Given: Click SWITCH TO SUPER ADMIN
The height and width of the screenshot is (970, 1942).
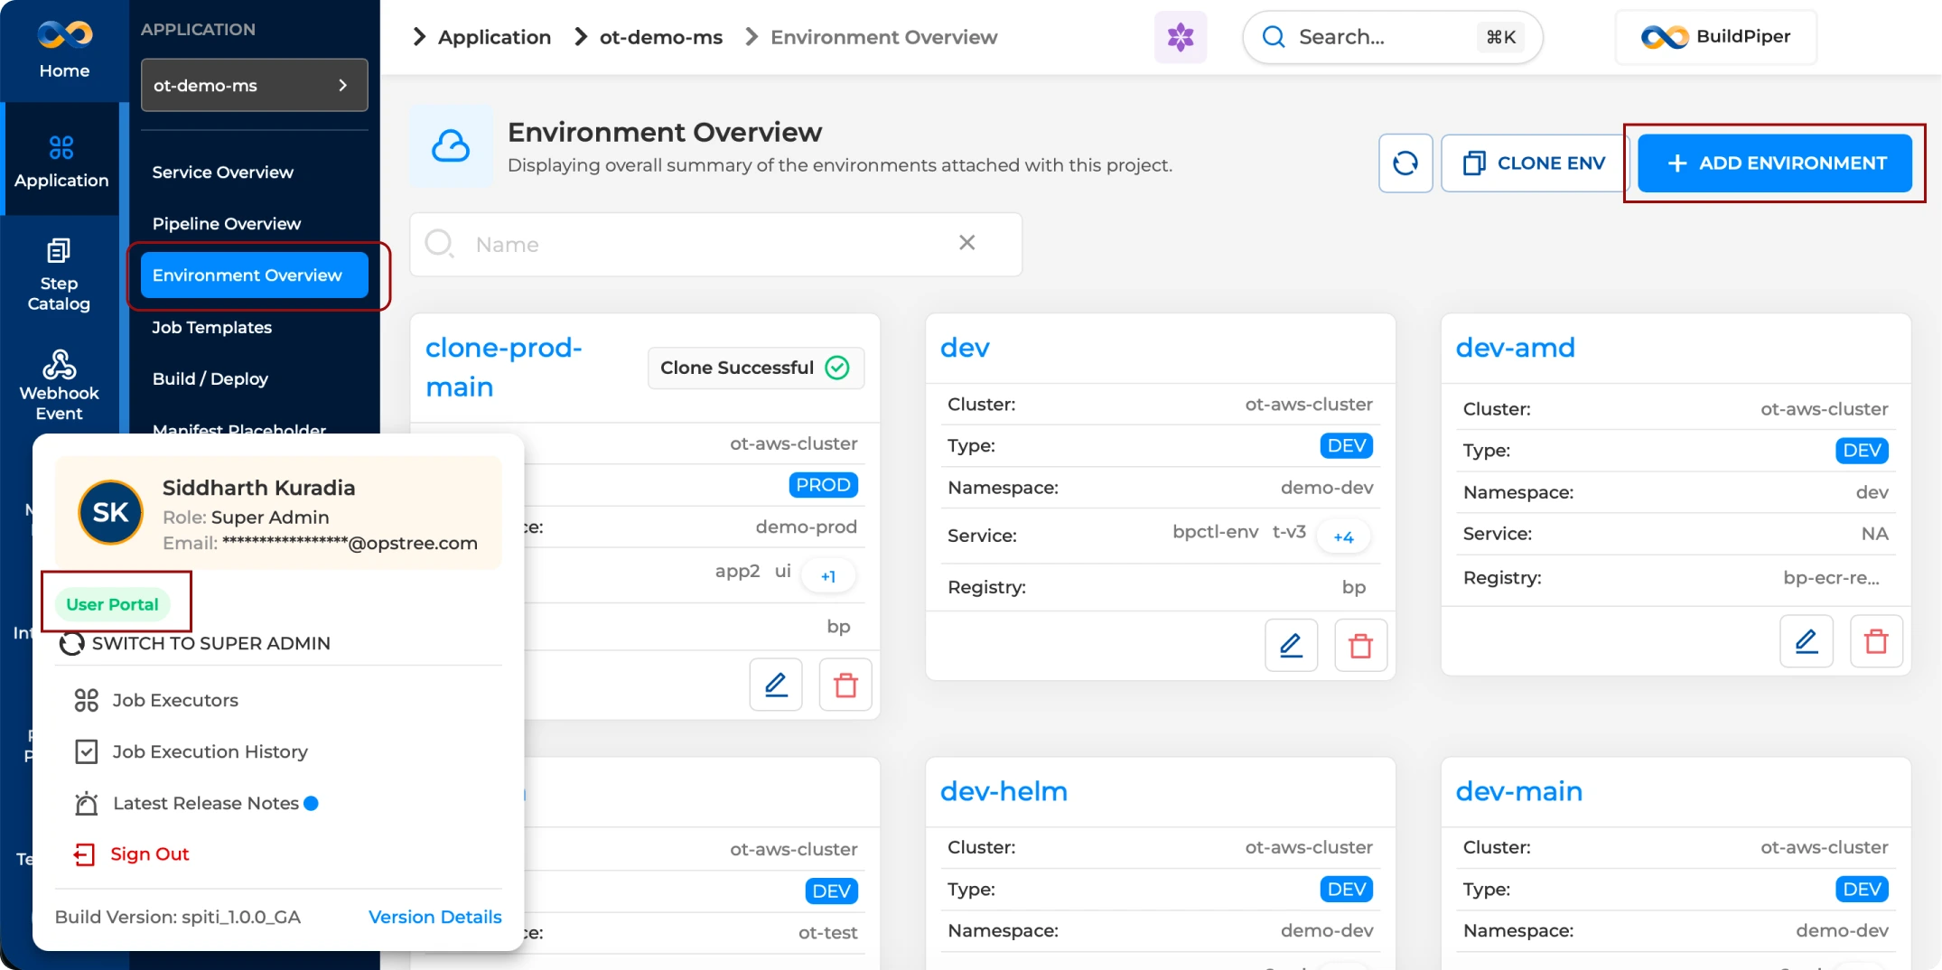Looking at the screenshot, I should (195, 643).
